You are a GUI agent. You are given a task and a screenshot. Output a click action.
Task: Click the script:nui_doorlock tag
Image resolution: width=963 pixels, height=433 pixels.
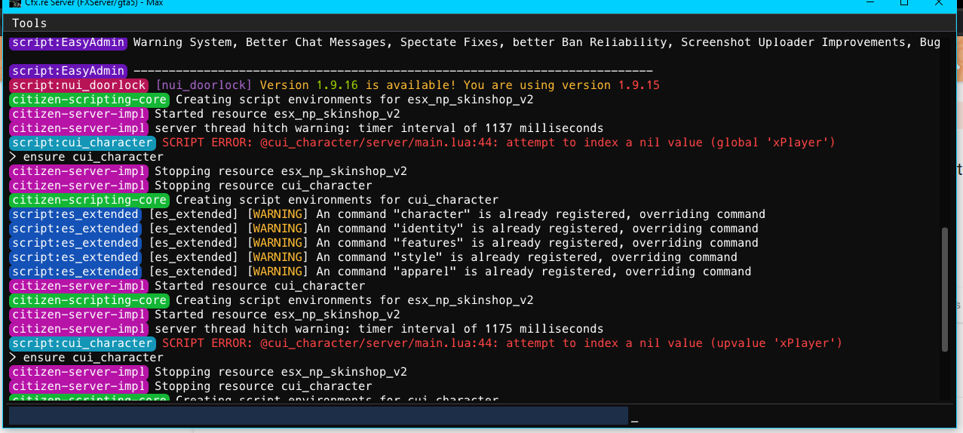[x=79, y=85]
